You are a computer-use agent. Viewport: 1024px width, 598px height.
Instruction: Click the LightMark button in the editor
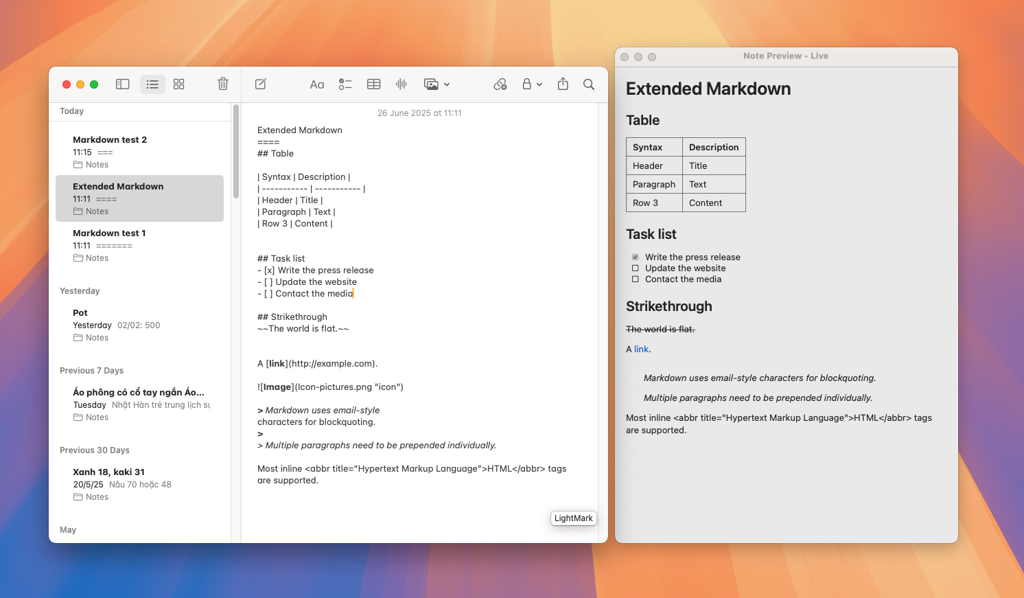click(574, 518)
